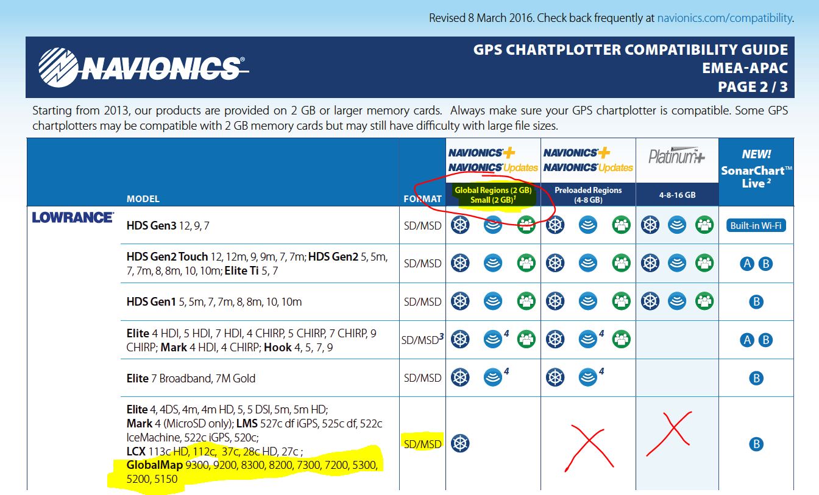
Task: Click HDS Gen1 Platinum+ sonar waves icon
Action: coord(677,301)
